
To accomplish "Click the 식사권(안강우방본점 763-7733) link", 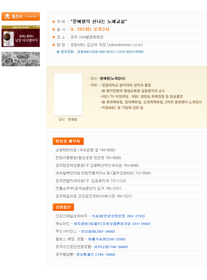I will pos(118,216).
